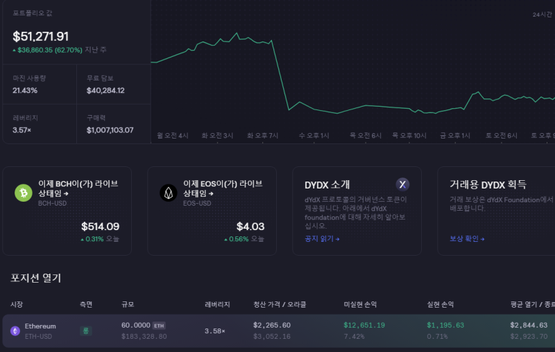Click the 실현 손익 column header

click(x=441, y=304)
